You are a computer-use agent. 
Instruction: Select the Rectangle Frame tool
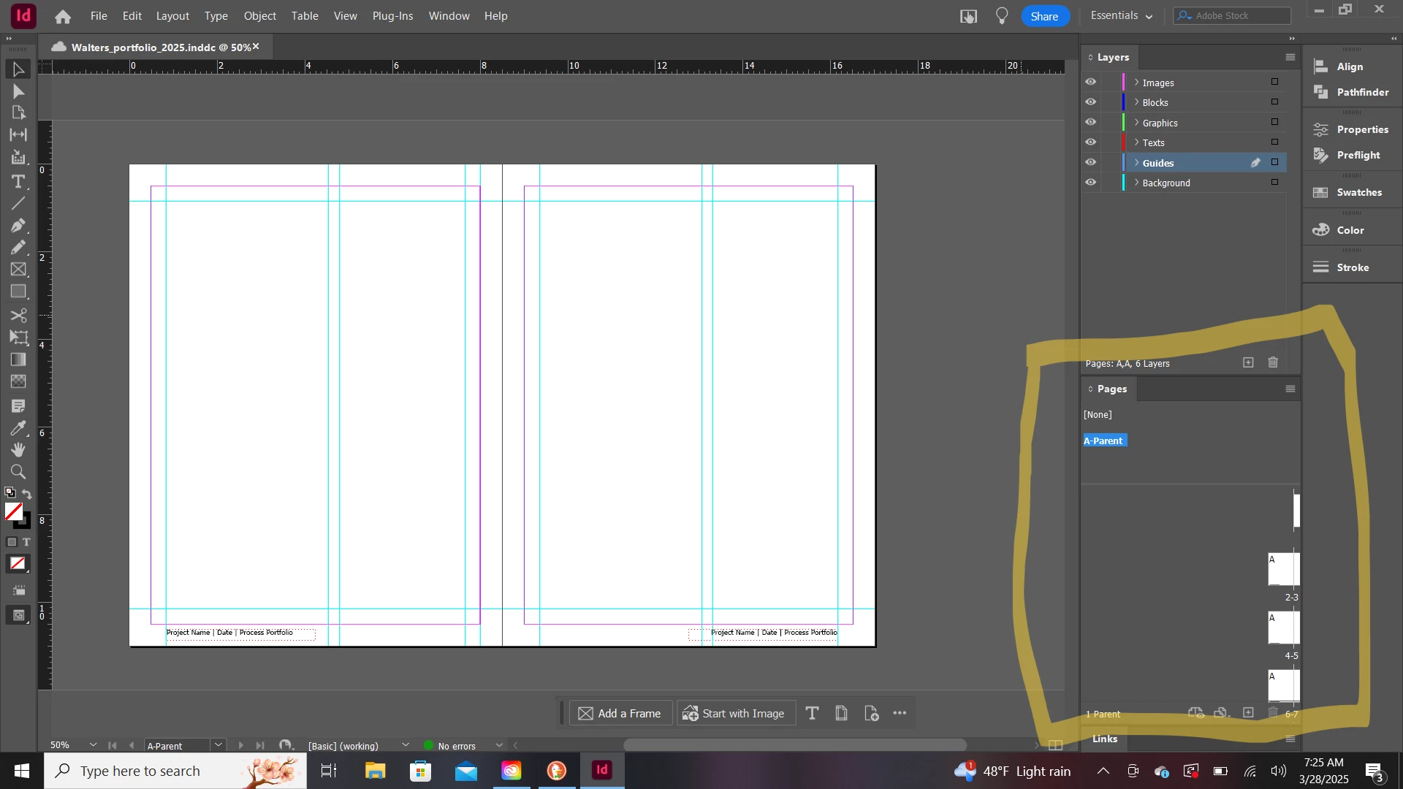tap(18, 270)
